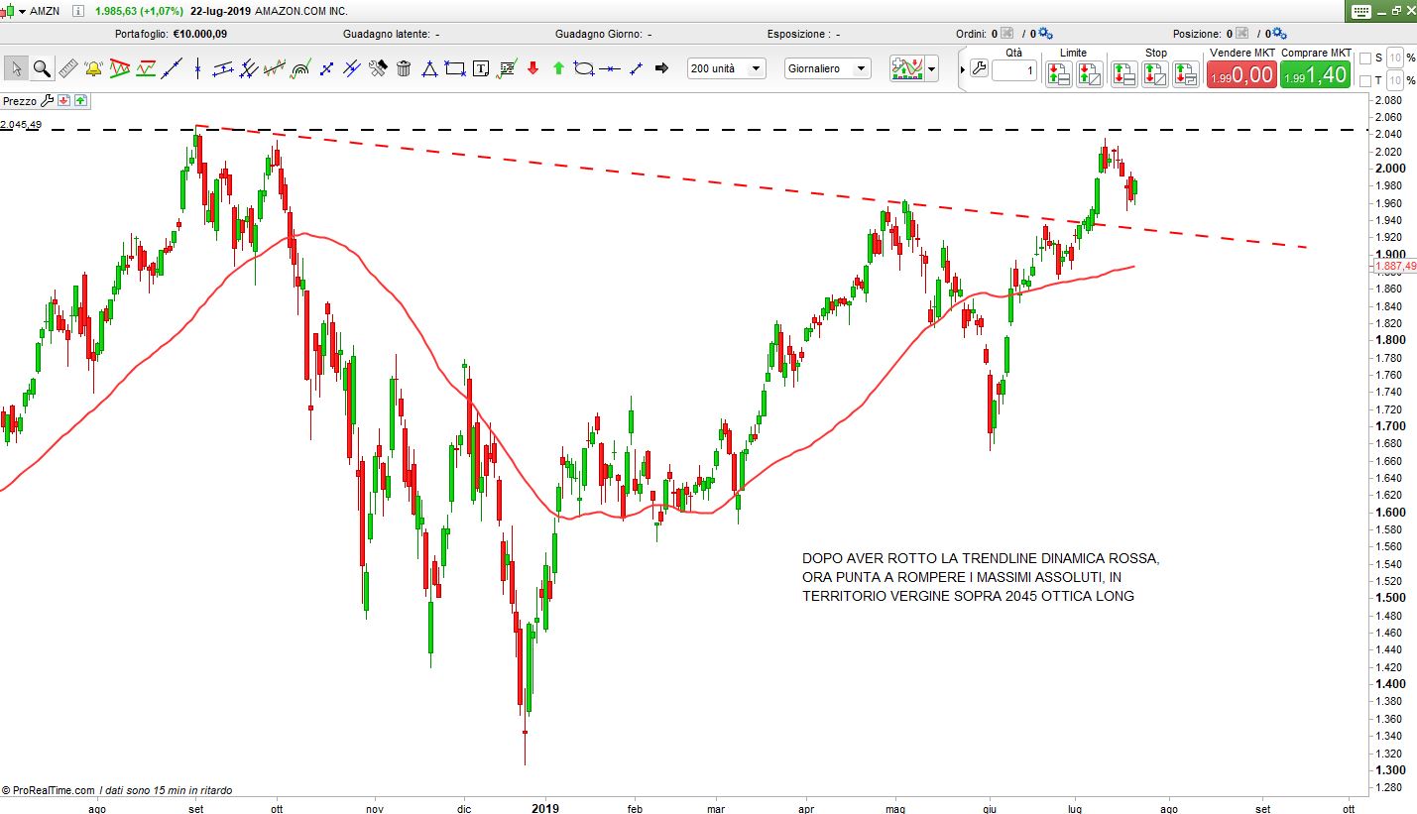Image resolution: width=1417 pixels, height=814 pixels.
Task: Select the triangle drawing tool
Action: tap(429, 68)
